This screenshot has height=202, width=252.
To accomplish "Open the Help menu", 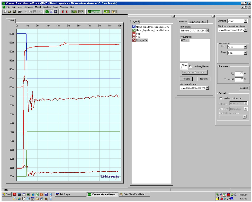I will pos(72,7).
